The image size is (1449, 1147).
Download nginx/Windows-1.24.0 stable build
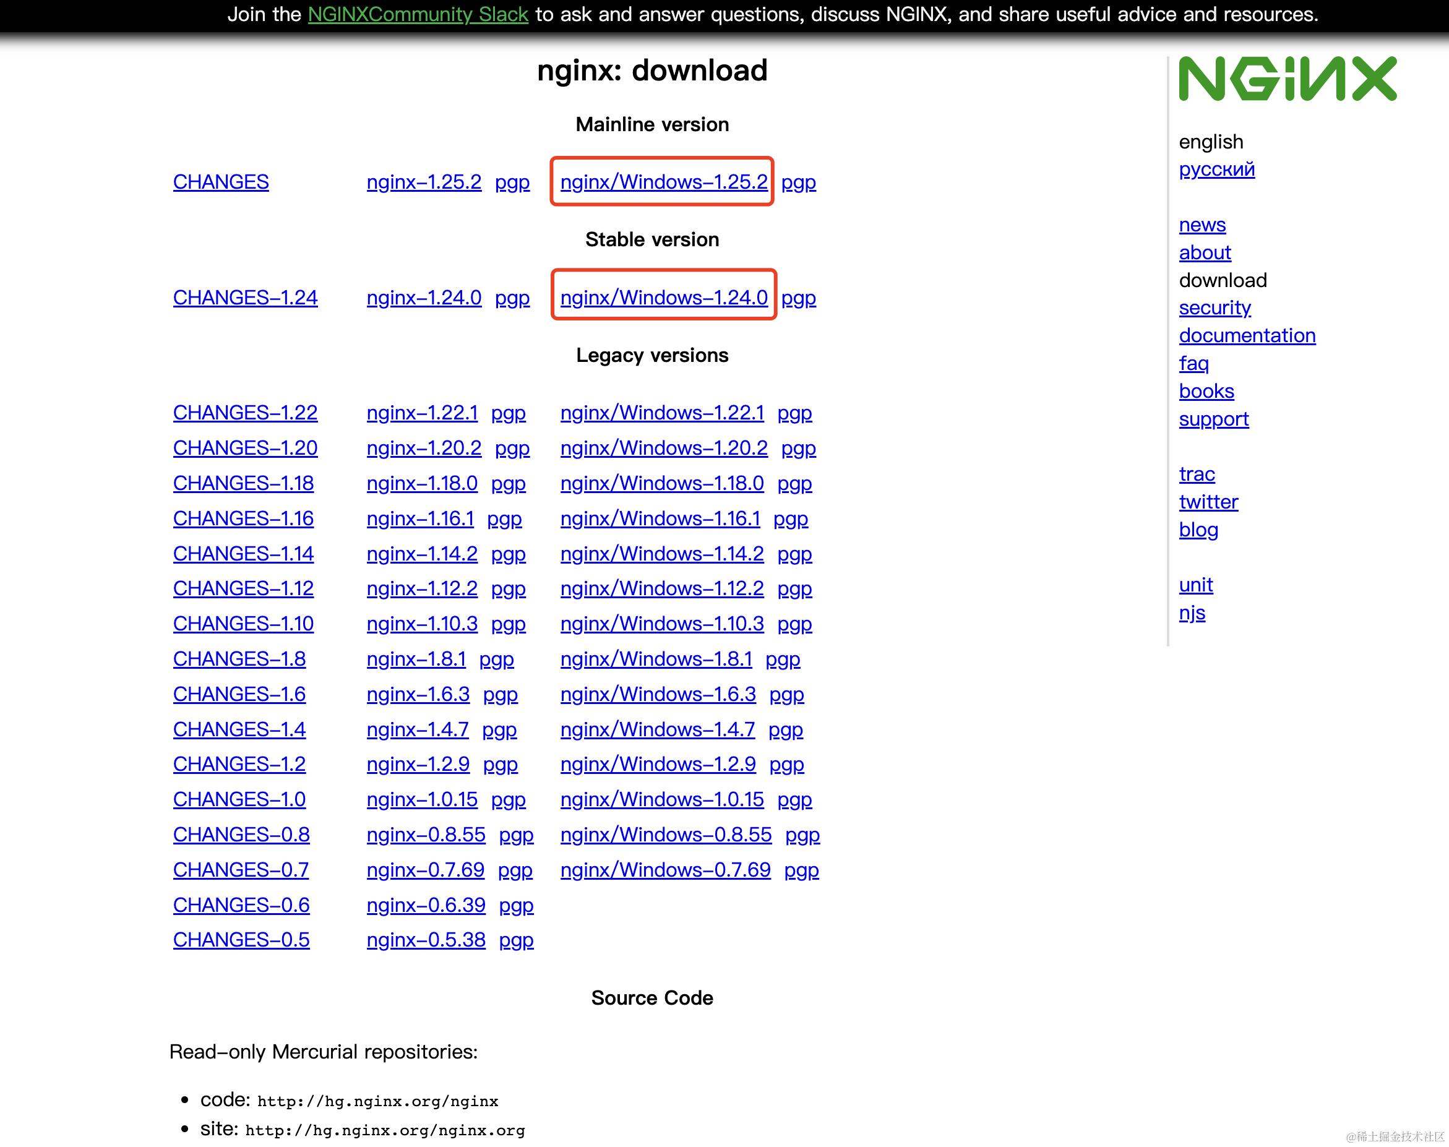tap(663, 298)
